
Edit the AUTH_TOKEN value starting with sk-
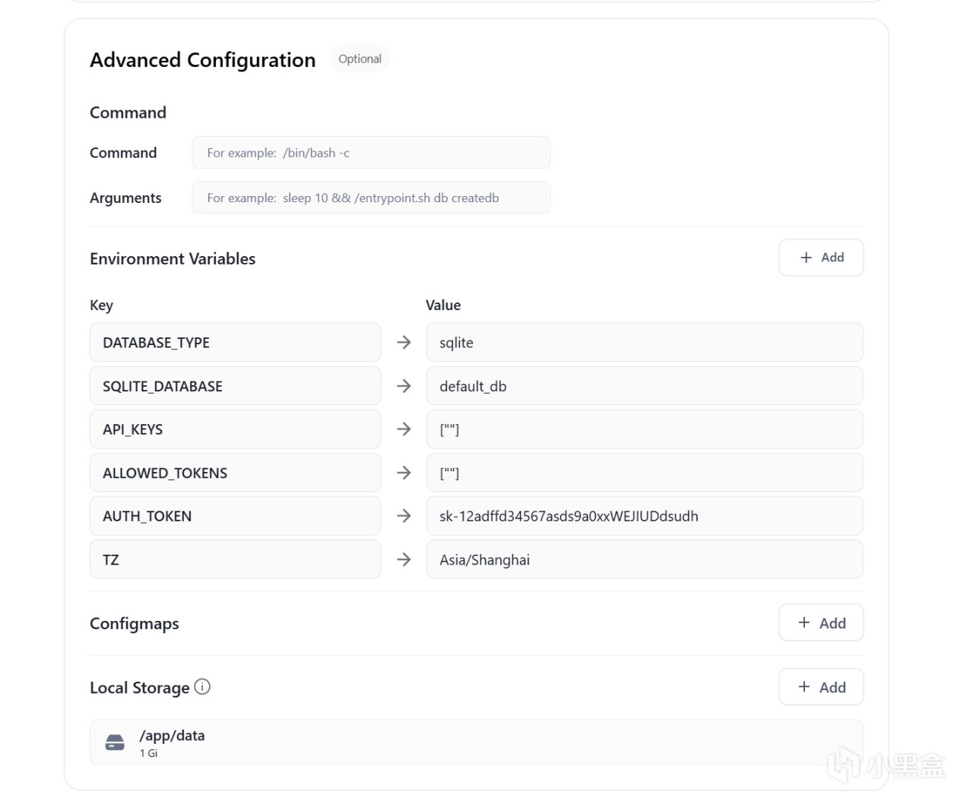coord(645,516)
